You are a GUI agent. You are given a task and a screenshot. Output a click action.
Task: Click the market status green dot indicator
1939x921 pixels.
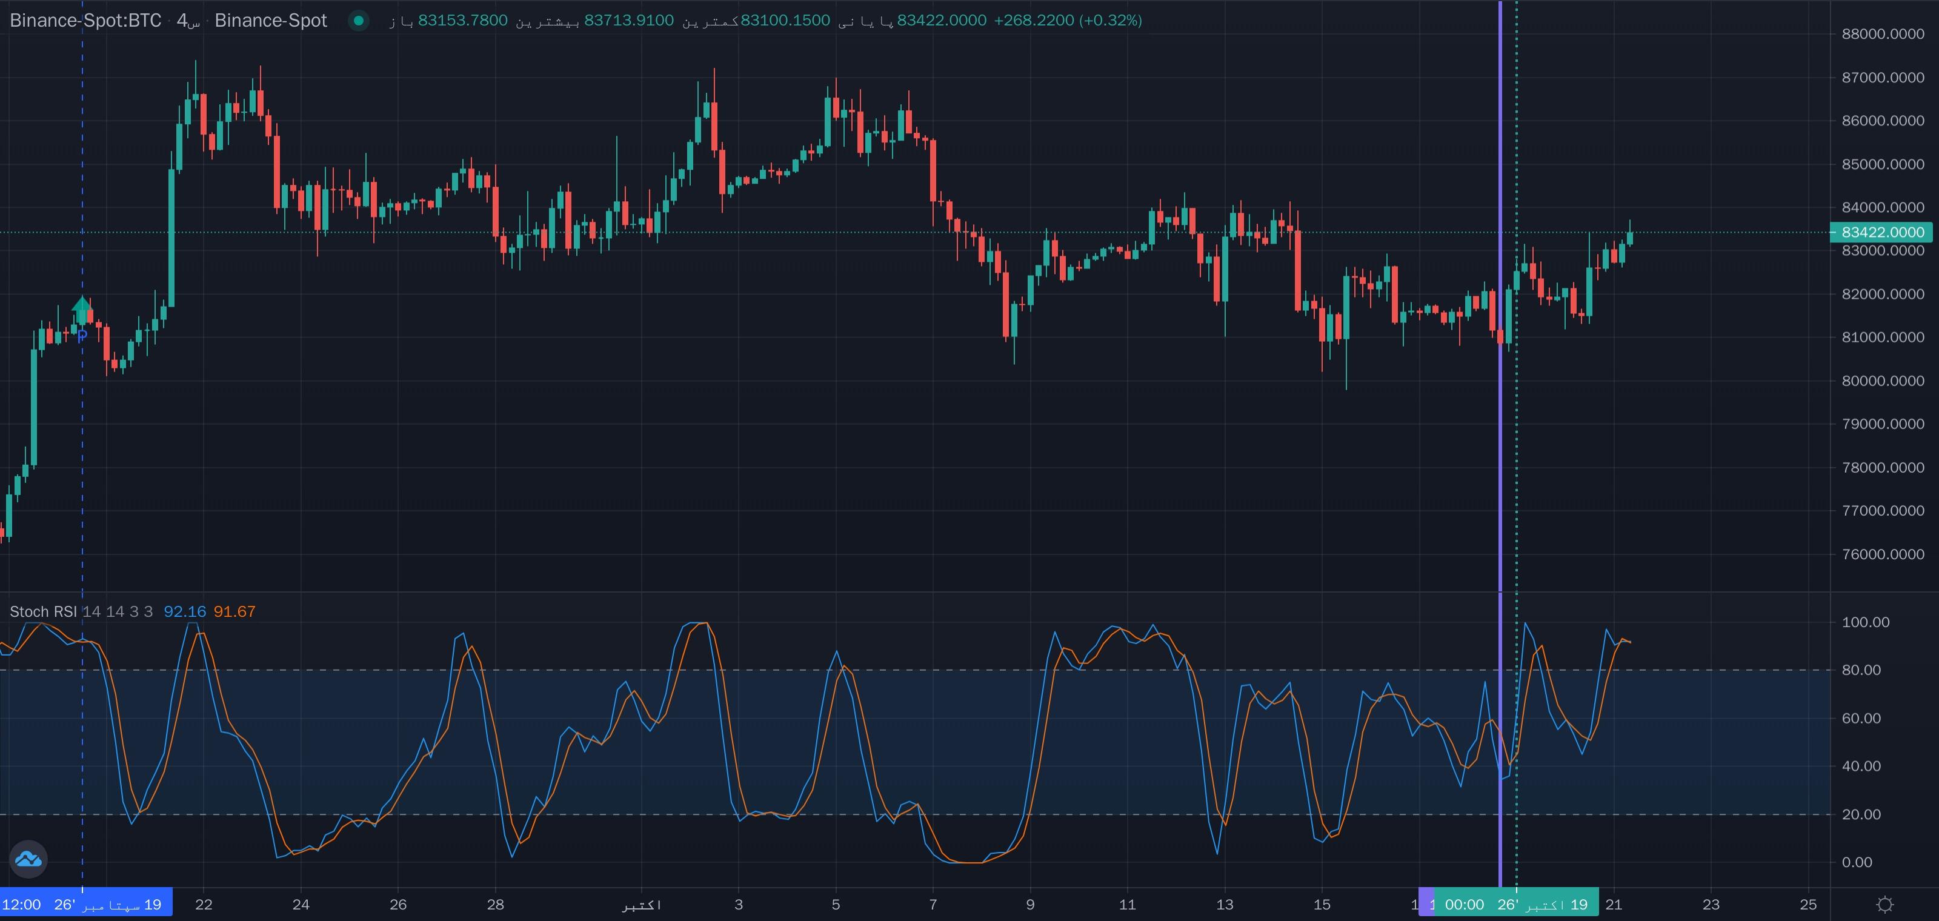tap(358, 21)
